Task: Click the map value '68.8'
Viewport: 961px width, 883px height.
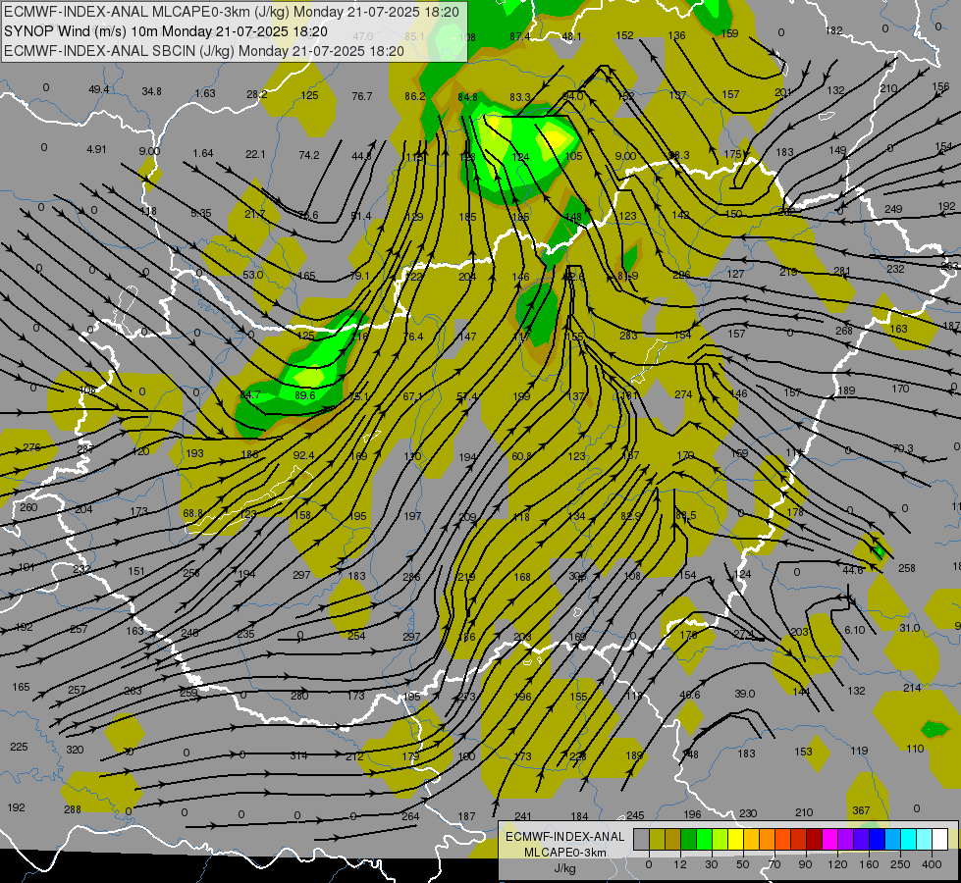Action: (192, 513)
